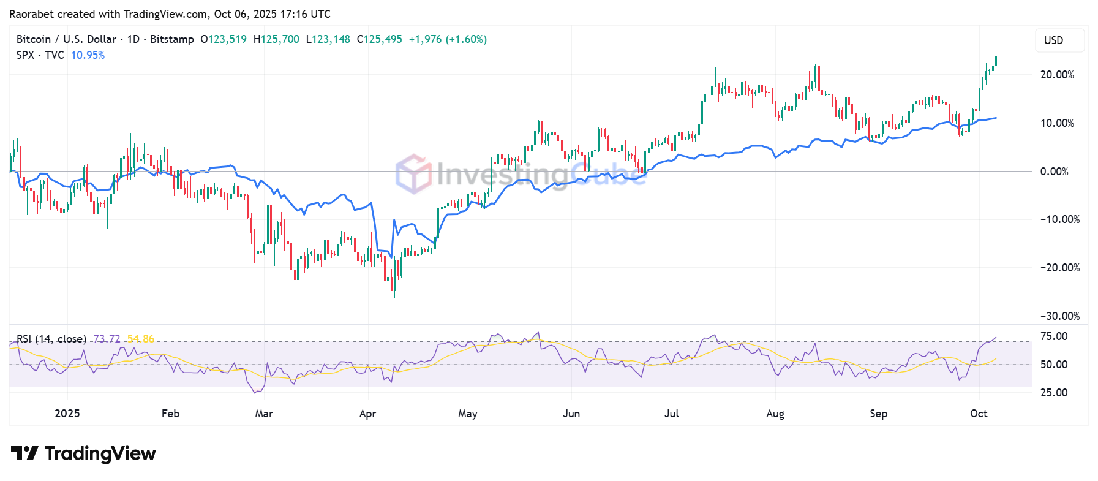
Task: Click the yellow RSI average value 54.86
Action: click(x=141, y=339)
